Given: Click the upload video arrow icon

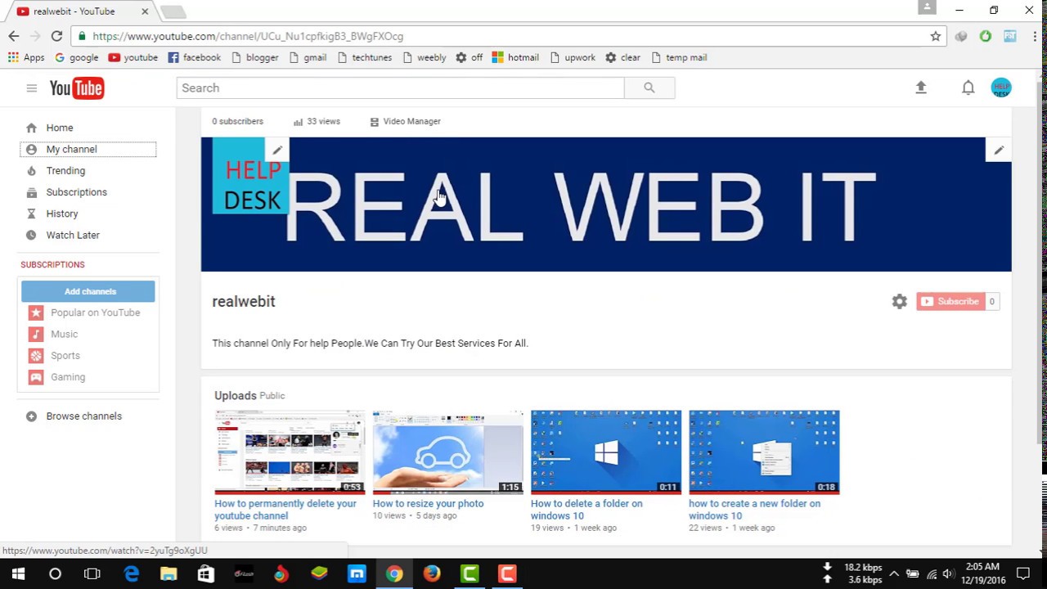Looking at the screenshot, I should click(x=921, y=88).
